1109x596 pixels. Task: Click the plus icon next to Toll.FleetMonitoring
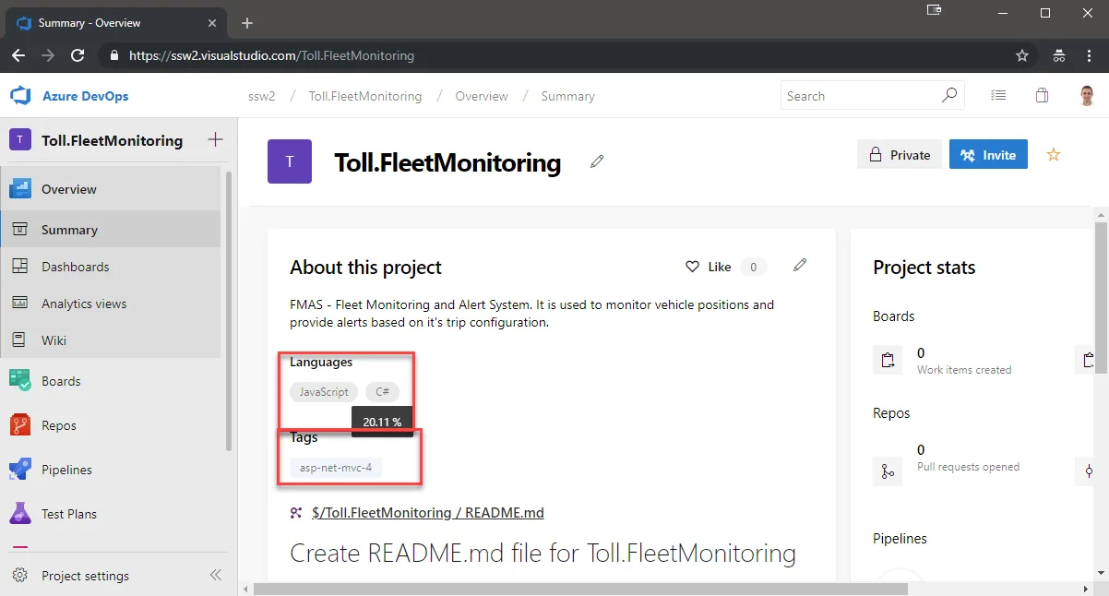pos(215,140)
